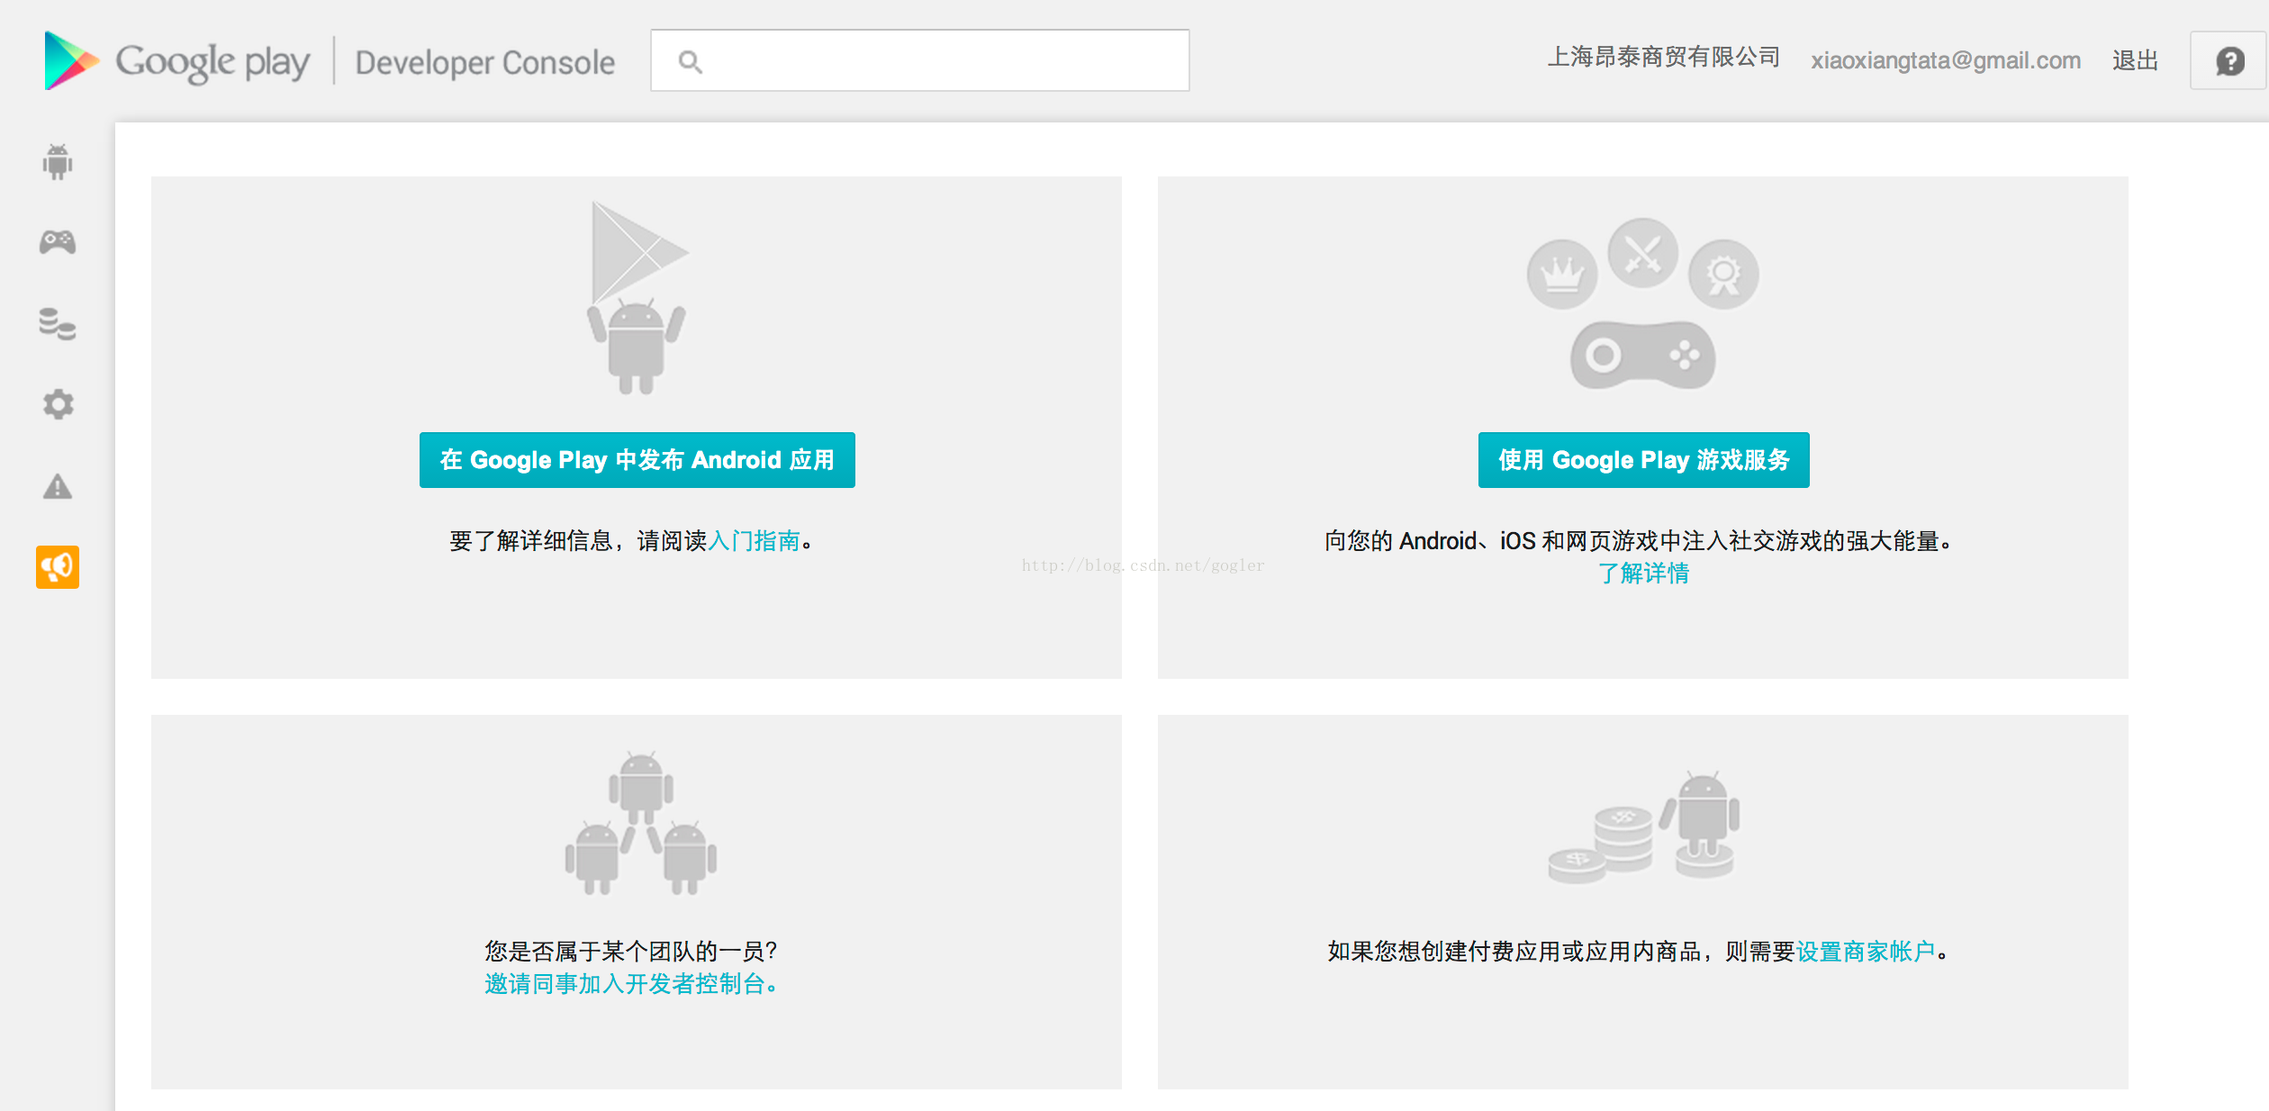Open Settings gear sidebar icon
2269x1111 pixels.
tap(59, 404)
